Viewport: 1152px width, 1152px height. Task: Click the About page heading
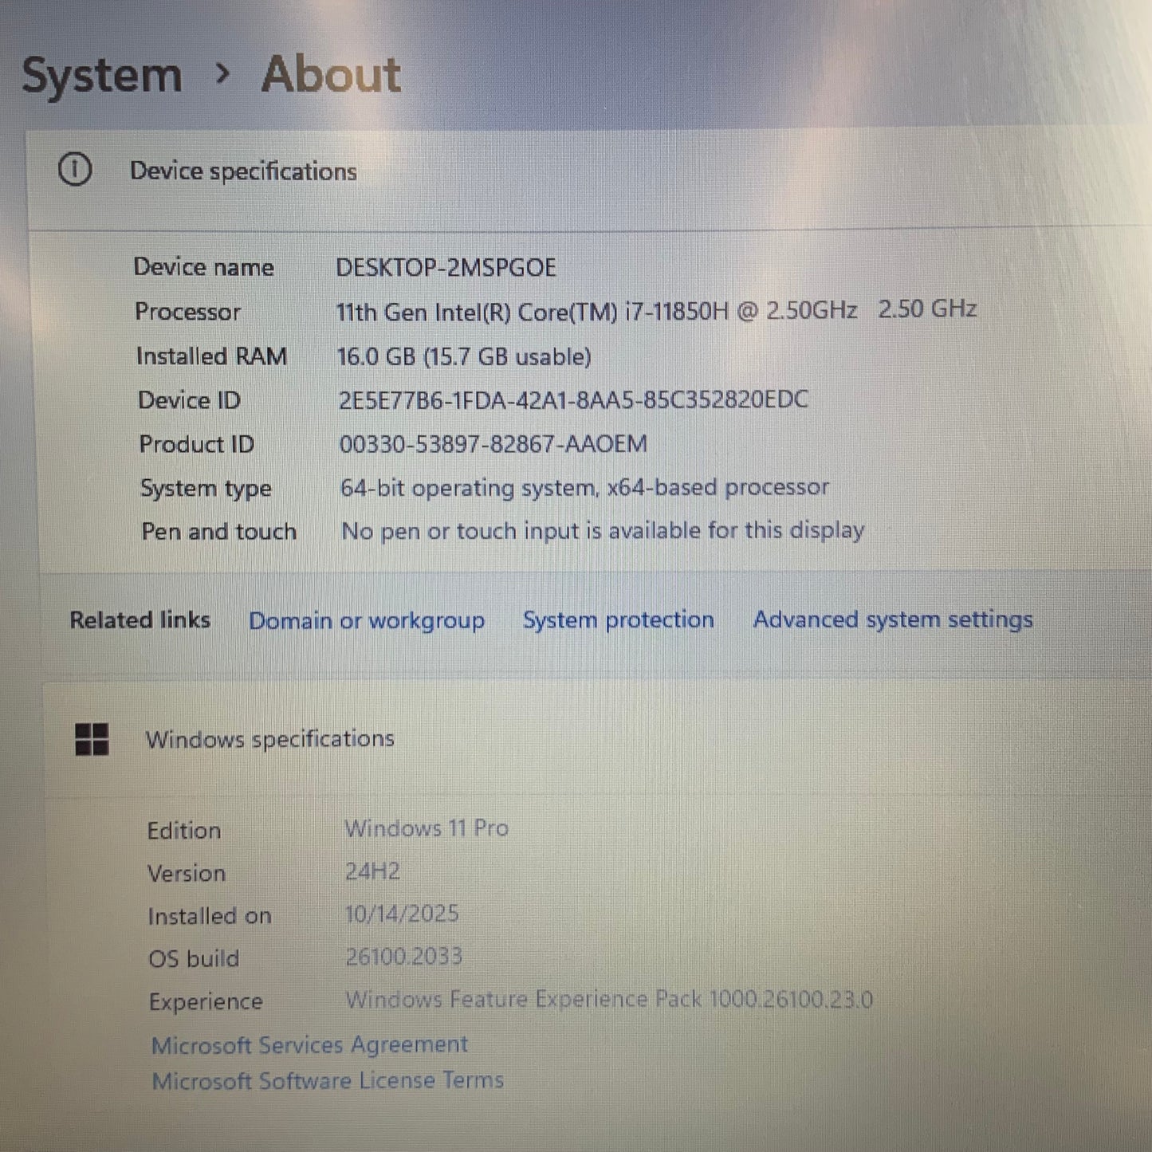pyautogui.click(x=331, y=75)
